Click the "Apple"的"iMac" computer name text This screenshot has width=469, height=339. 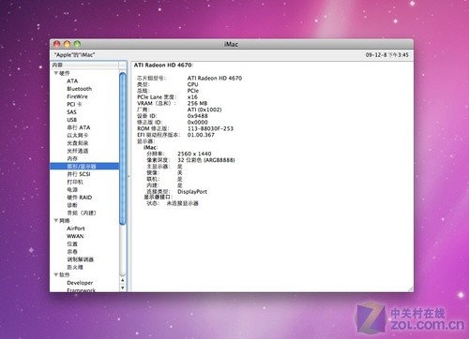(74, 55)
